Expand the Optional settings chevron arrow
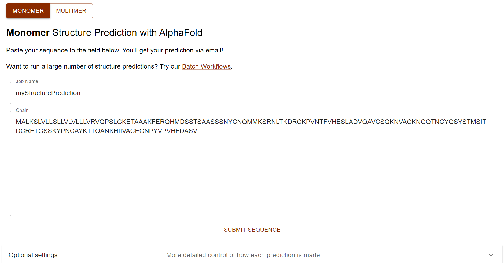 pyautogui.click(x=491, y=255)
